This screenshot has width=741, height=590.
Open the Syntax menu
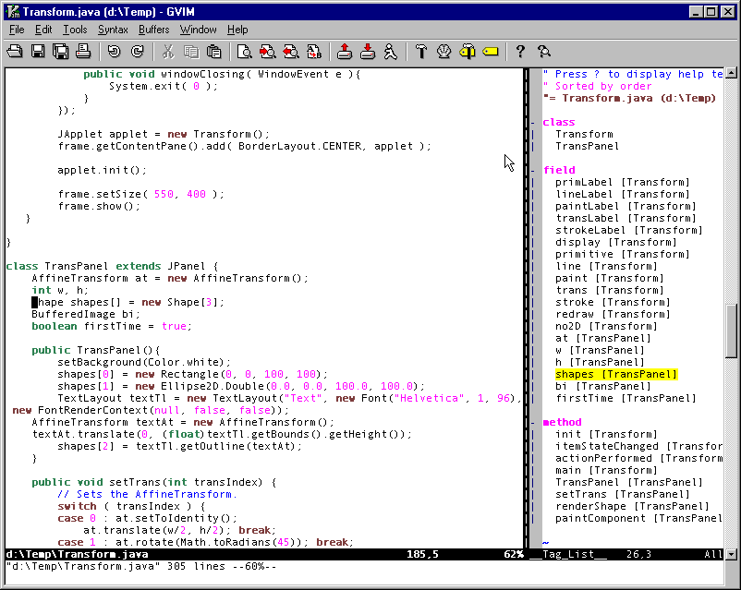[113, 30]
